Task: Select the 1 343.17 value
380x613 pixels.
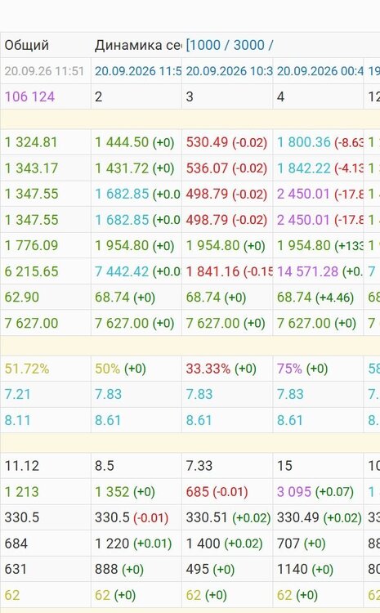Action: (x=31, y=168)
